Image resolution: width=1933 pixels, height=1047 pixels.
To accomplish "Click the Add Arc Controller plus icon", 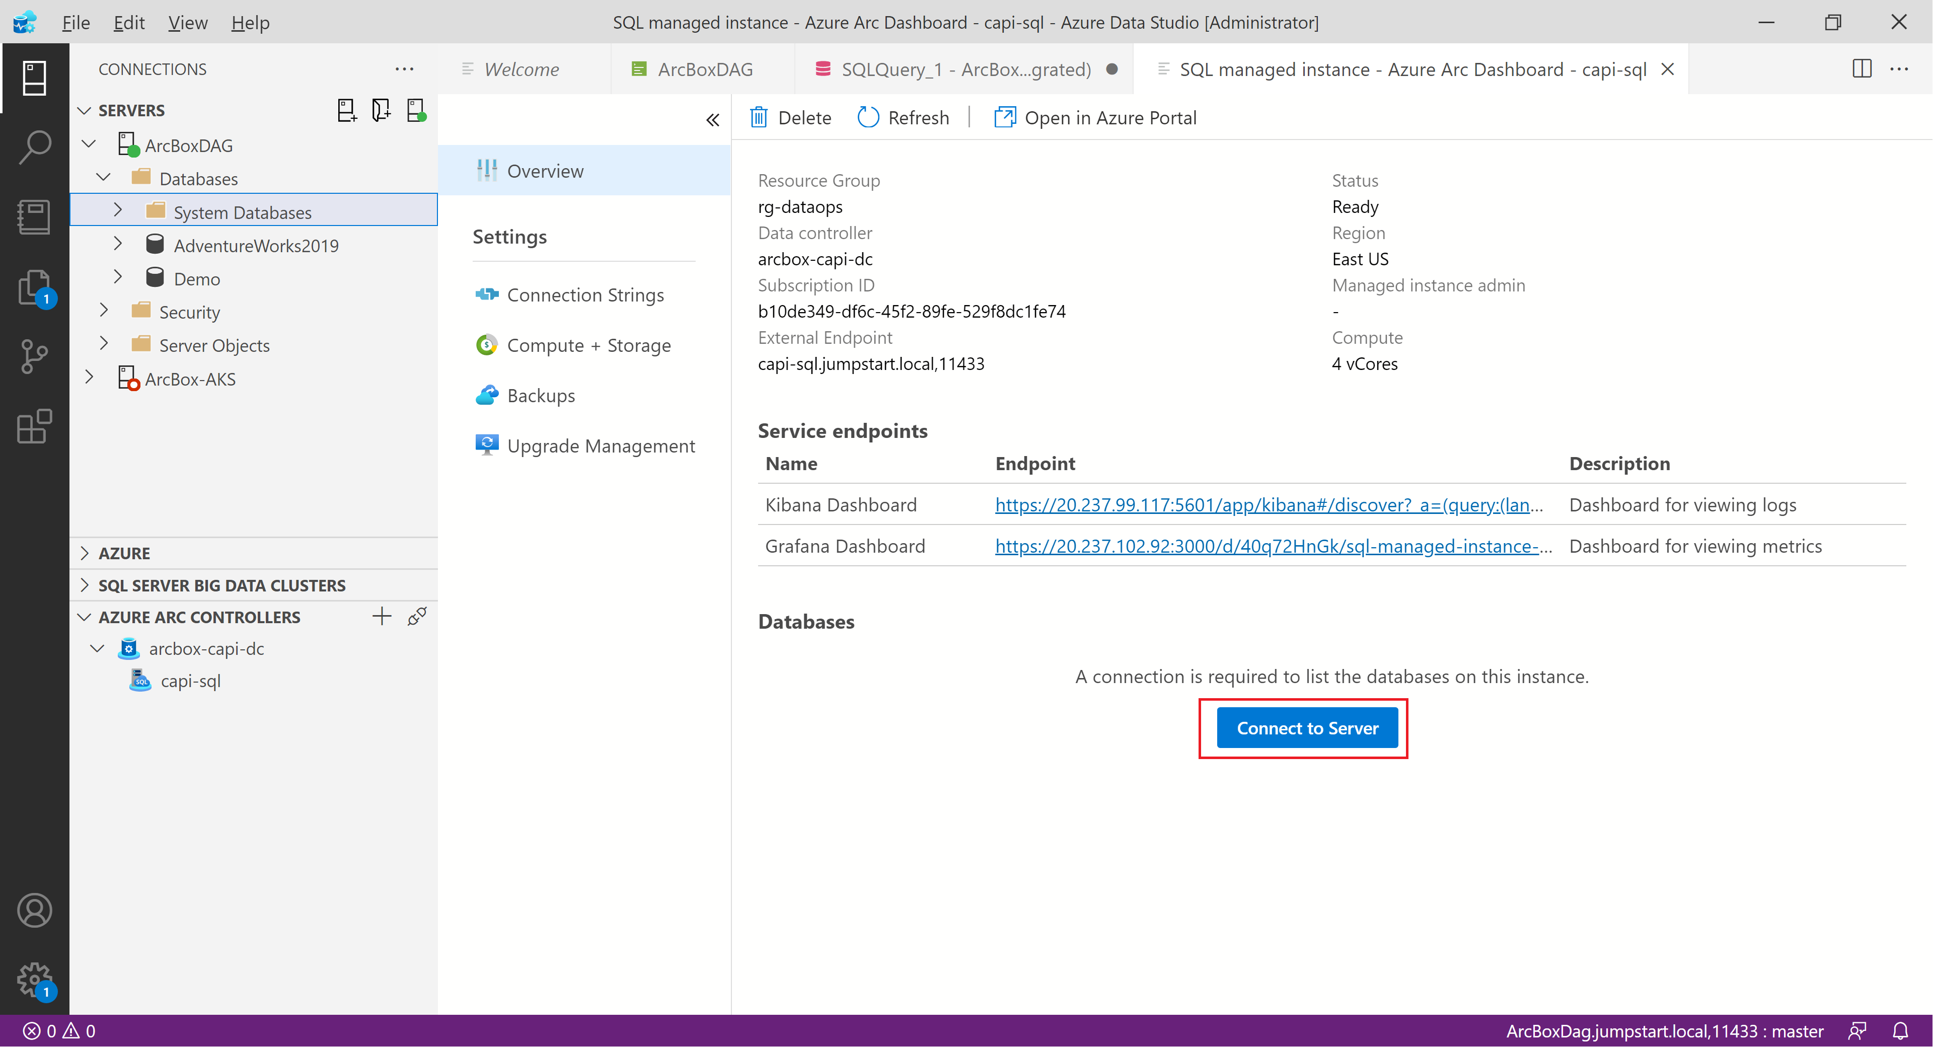I will coord(382,616).
